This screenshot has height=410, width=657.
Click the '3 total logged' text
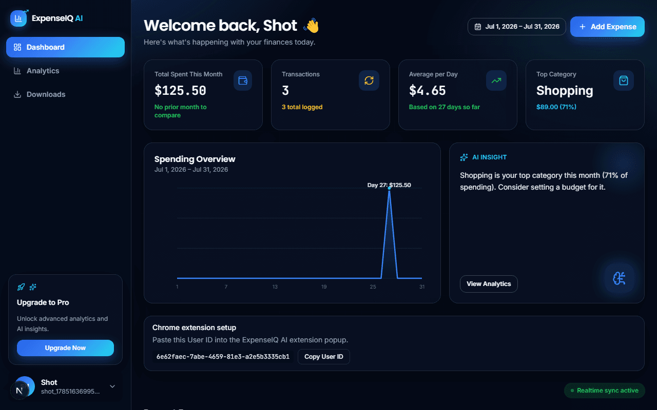point(302,107)
